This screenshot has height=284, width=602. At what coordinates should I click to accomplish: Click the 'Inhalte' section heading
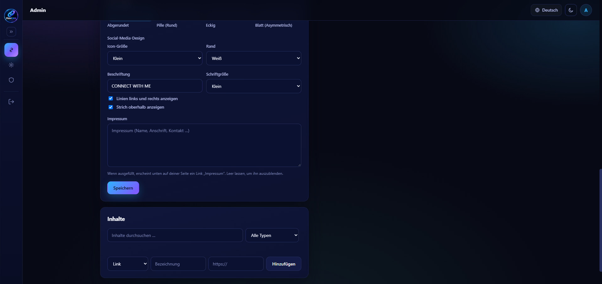coord(116,219)
